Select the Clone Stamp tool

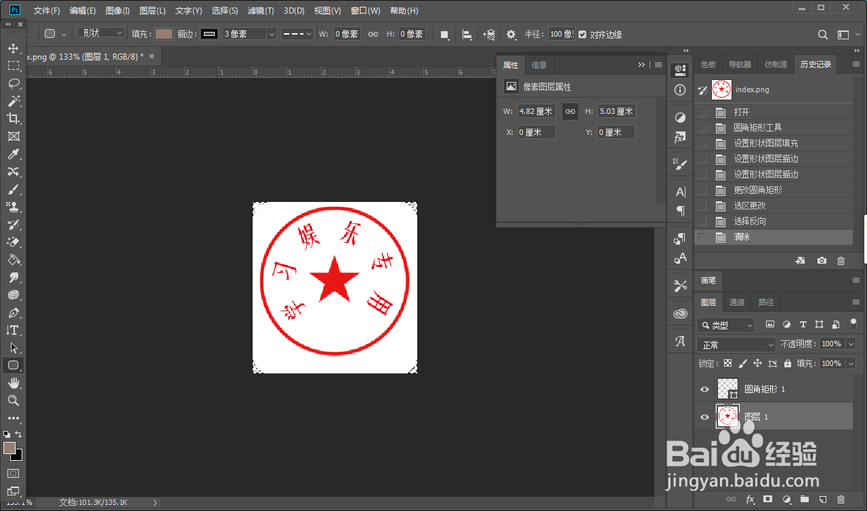coord(13,207)
